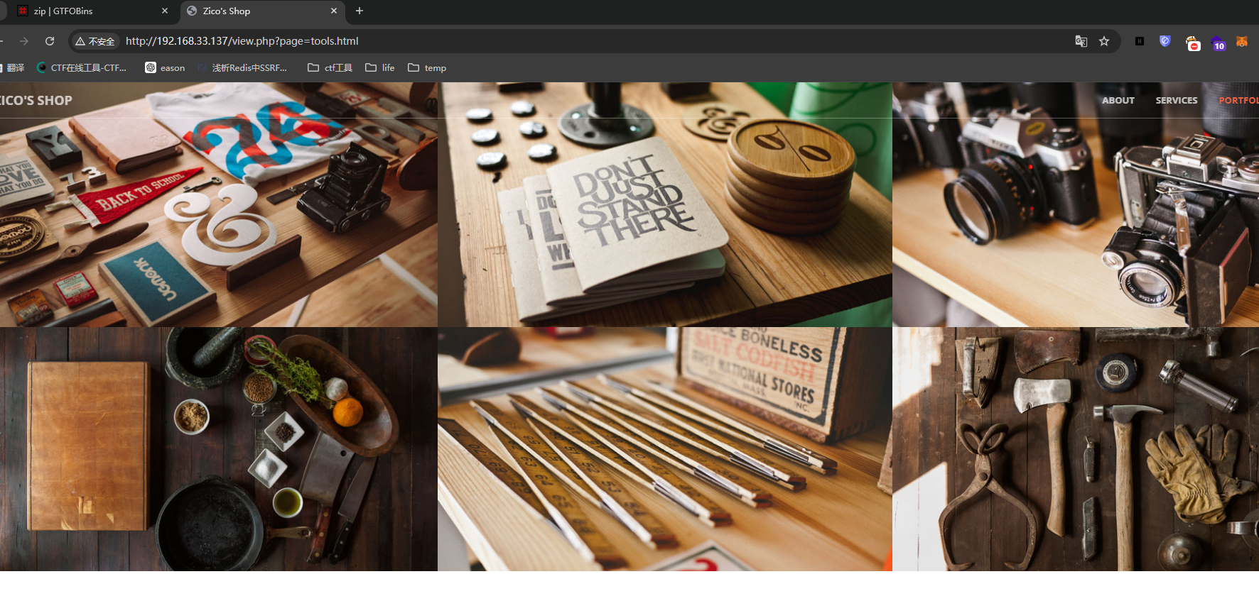Open the MetaMask fox extension

(1242, 41)
